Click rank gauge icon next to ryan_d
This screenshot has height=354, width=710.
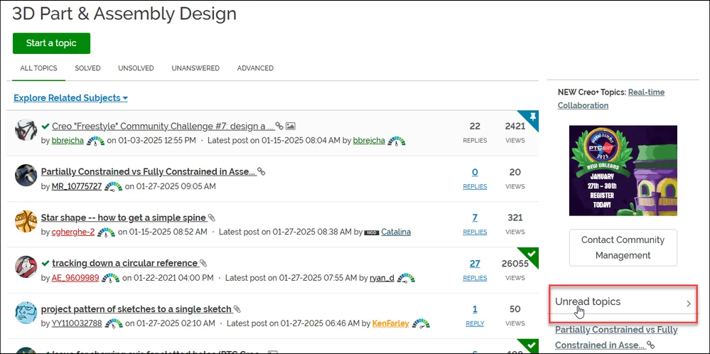pos(406,278)
